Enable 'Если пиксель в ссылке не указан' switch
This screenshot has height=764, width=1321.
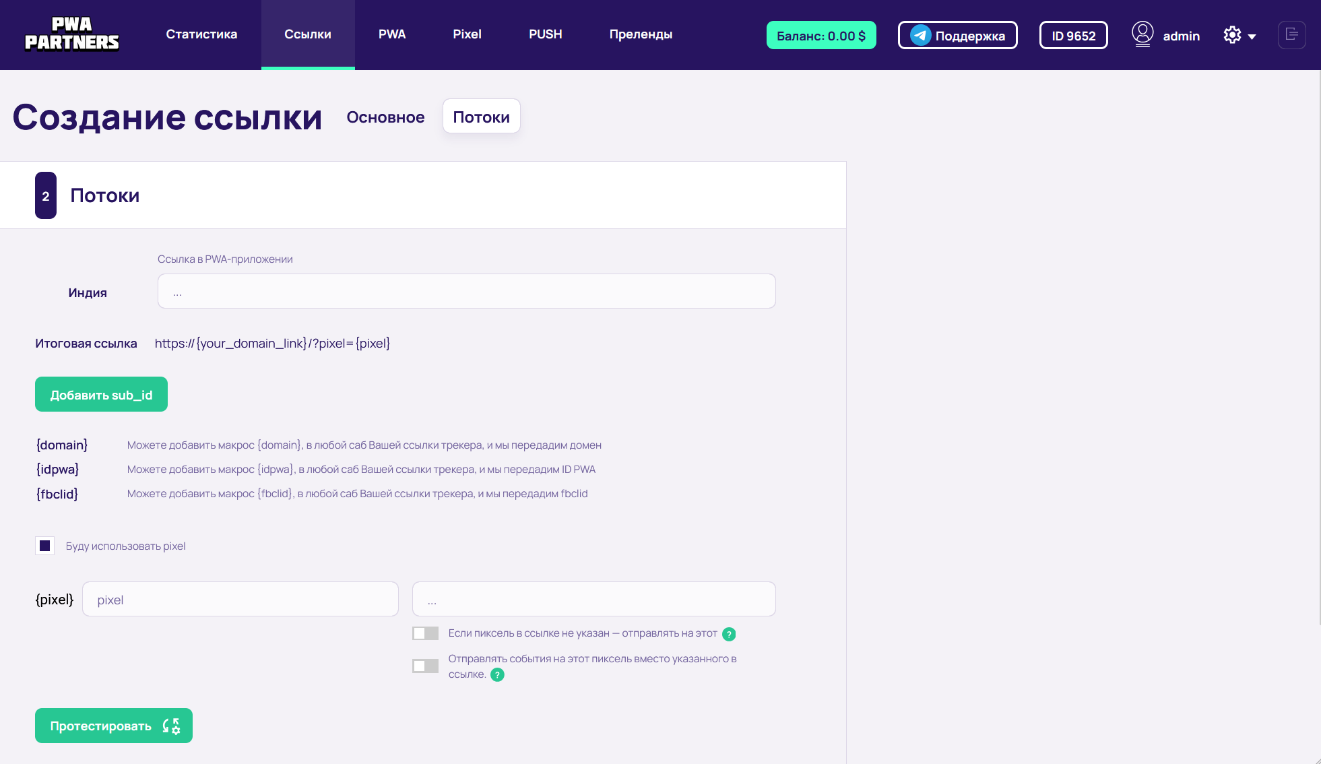point(425,633)
